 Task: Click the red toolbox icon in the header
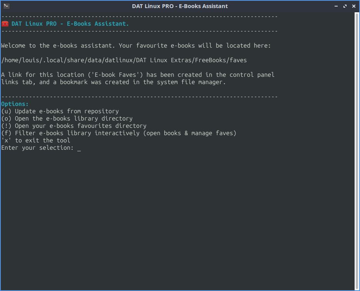click(5, 24)
